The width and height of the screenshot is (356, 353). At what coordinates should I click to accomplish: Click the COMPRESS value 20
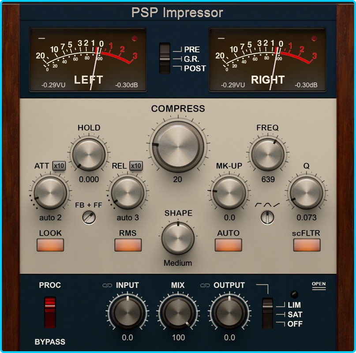tap(177, 180)
